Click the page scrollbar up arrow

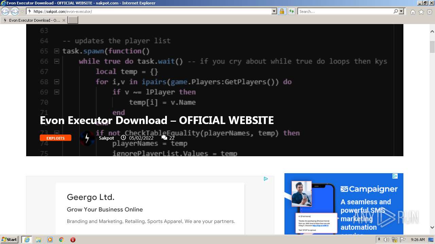pyautogui.click(x=432, y=31)
